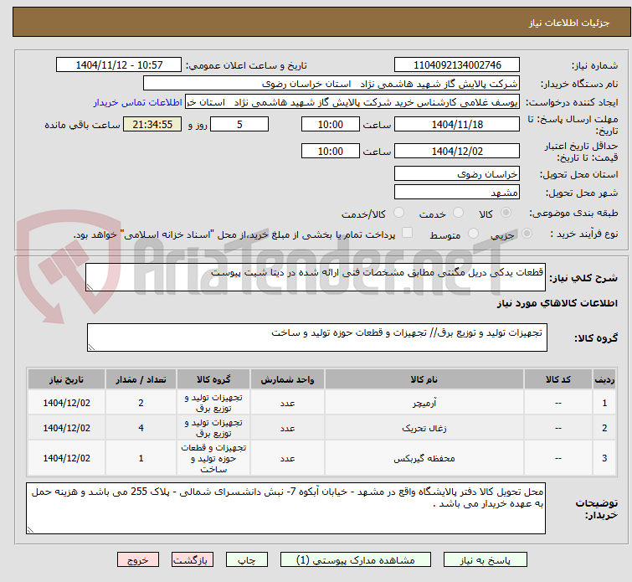
Task: Click the announcement date field 1404/11/12 - 10:57
Action: pos(119,65)
